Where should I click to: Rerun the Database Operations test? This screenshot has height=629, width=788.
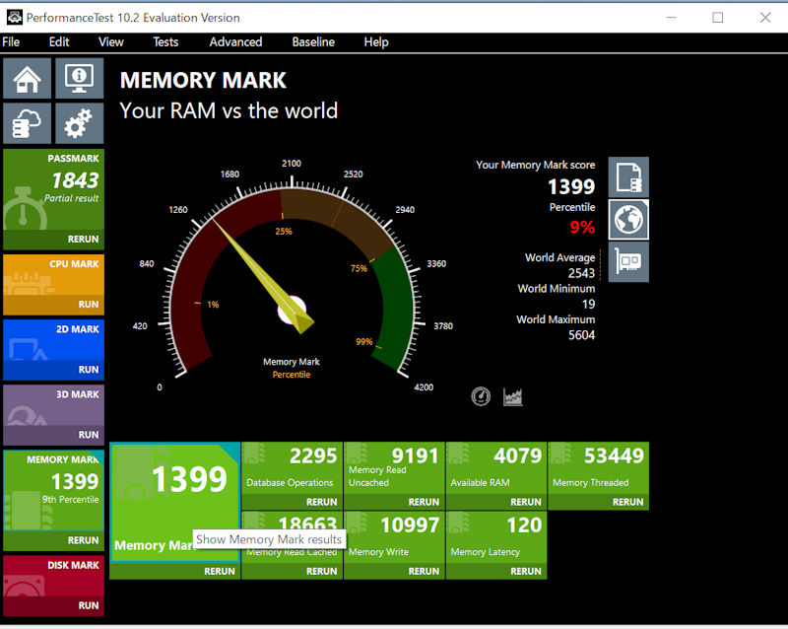pos(322,502)
